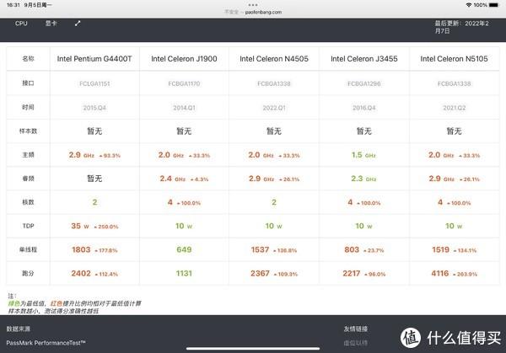Click 2015.Q4 release date cell
Viewport: 506px width, 353px height.
point(94,108)
